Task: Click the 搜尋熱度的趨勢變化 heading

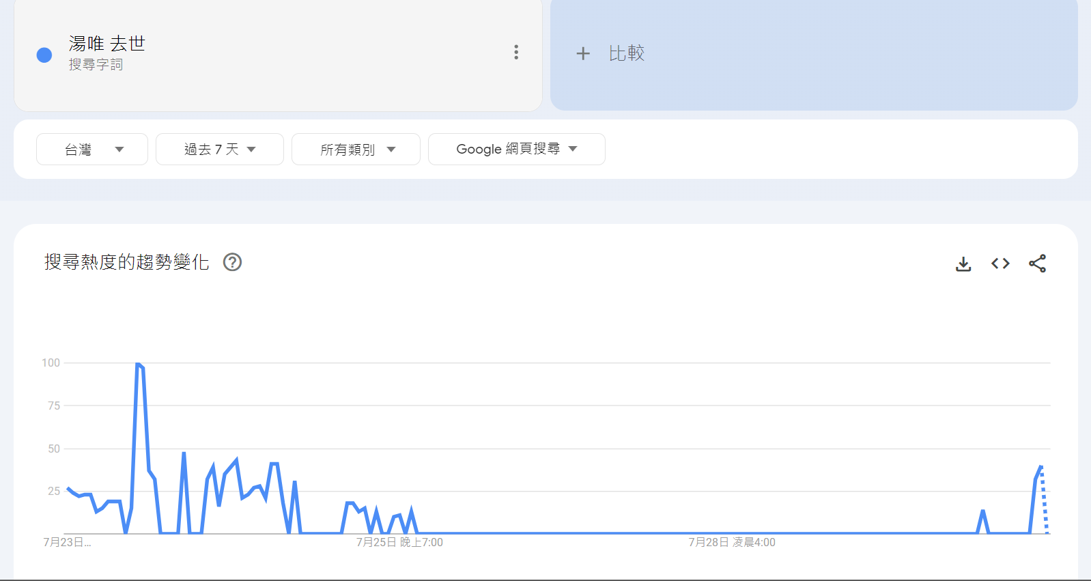Action: point(127,262)
